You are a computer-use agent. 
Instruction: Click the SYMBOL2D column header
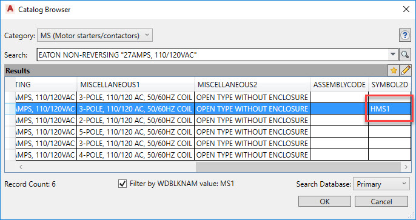pos(390,85)
